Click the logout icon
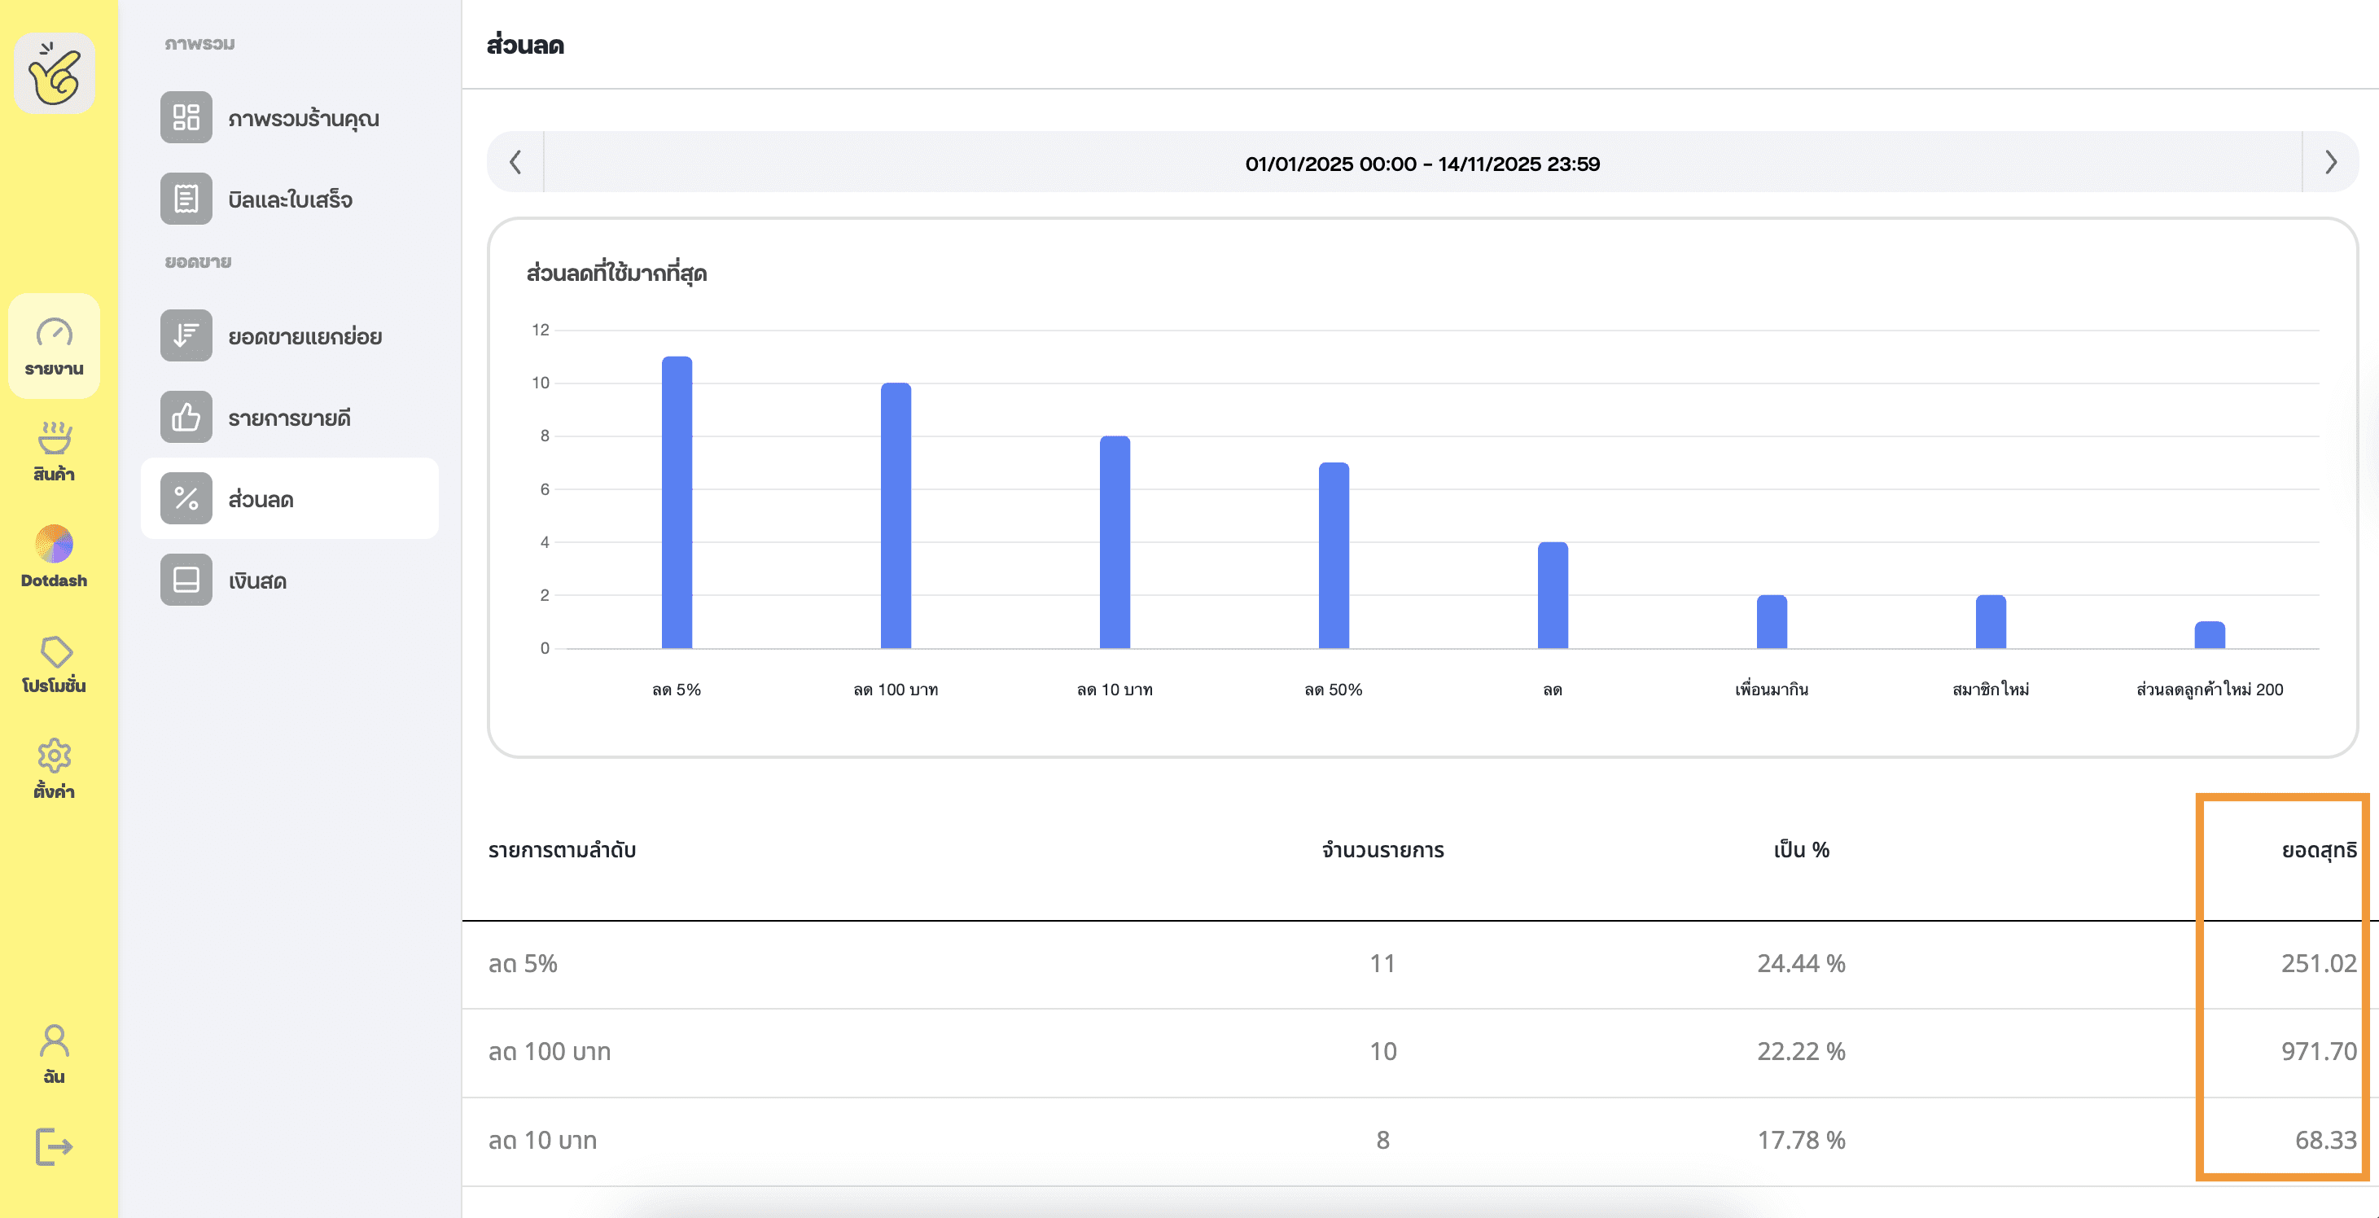This screenshot has width=2379, height=1218. tap(55, 1147)
